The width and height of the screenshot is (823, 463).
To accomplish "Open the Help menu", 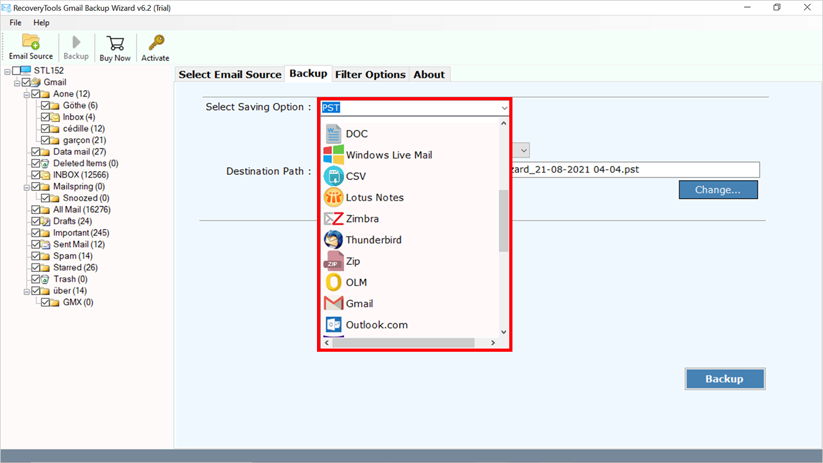I will click(x=41, y=23).
